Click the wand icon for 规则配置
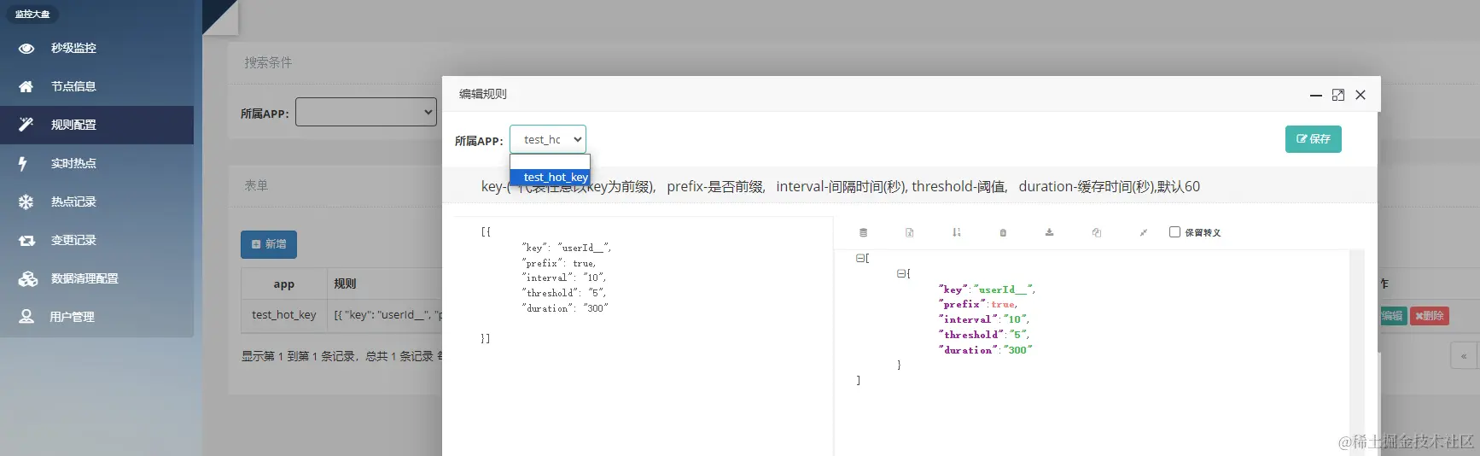This screenshot has width=1480, height=456. point(26,125)
